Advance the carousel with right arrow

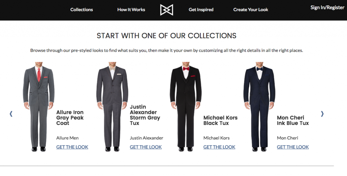(322, 114)
